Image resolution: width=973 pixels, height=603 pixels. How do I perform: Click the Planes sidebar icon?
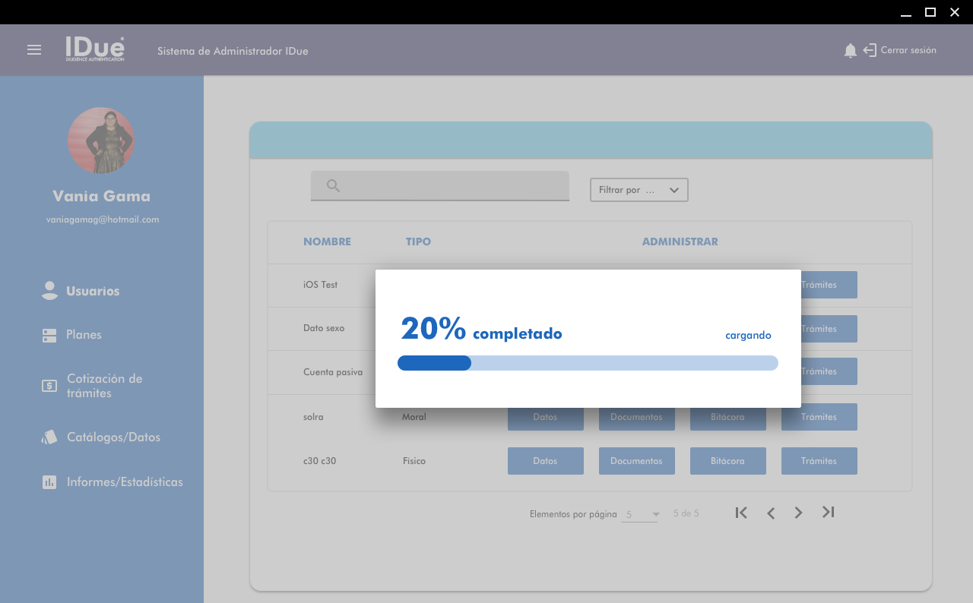(49, 335)
